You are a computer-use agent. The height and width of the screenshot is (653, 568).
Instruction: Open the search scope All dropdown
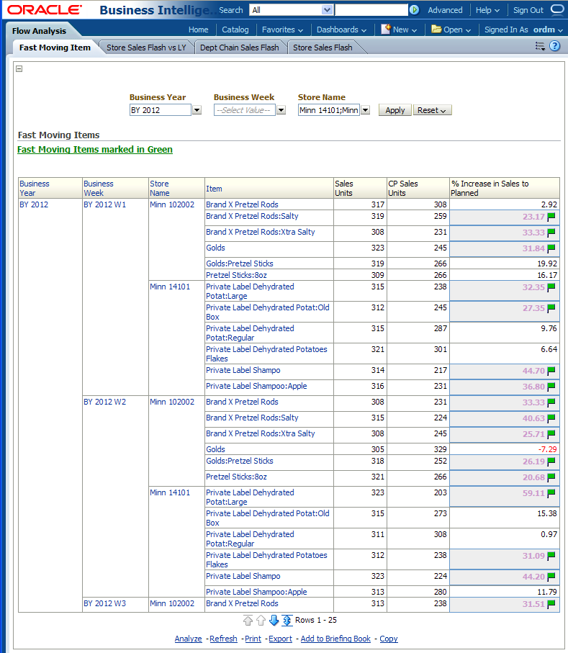coord(328,10)
